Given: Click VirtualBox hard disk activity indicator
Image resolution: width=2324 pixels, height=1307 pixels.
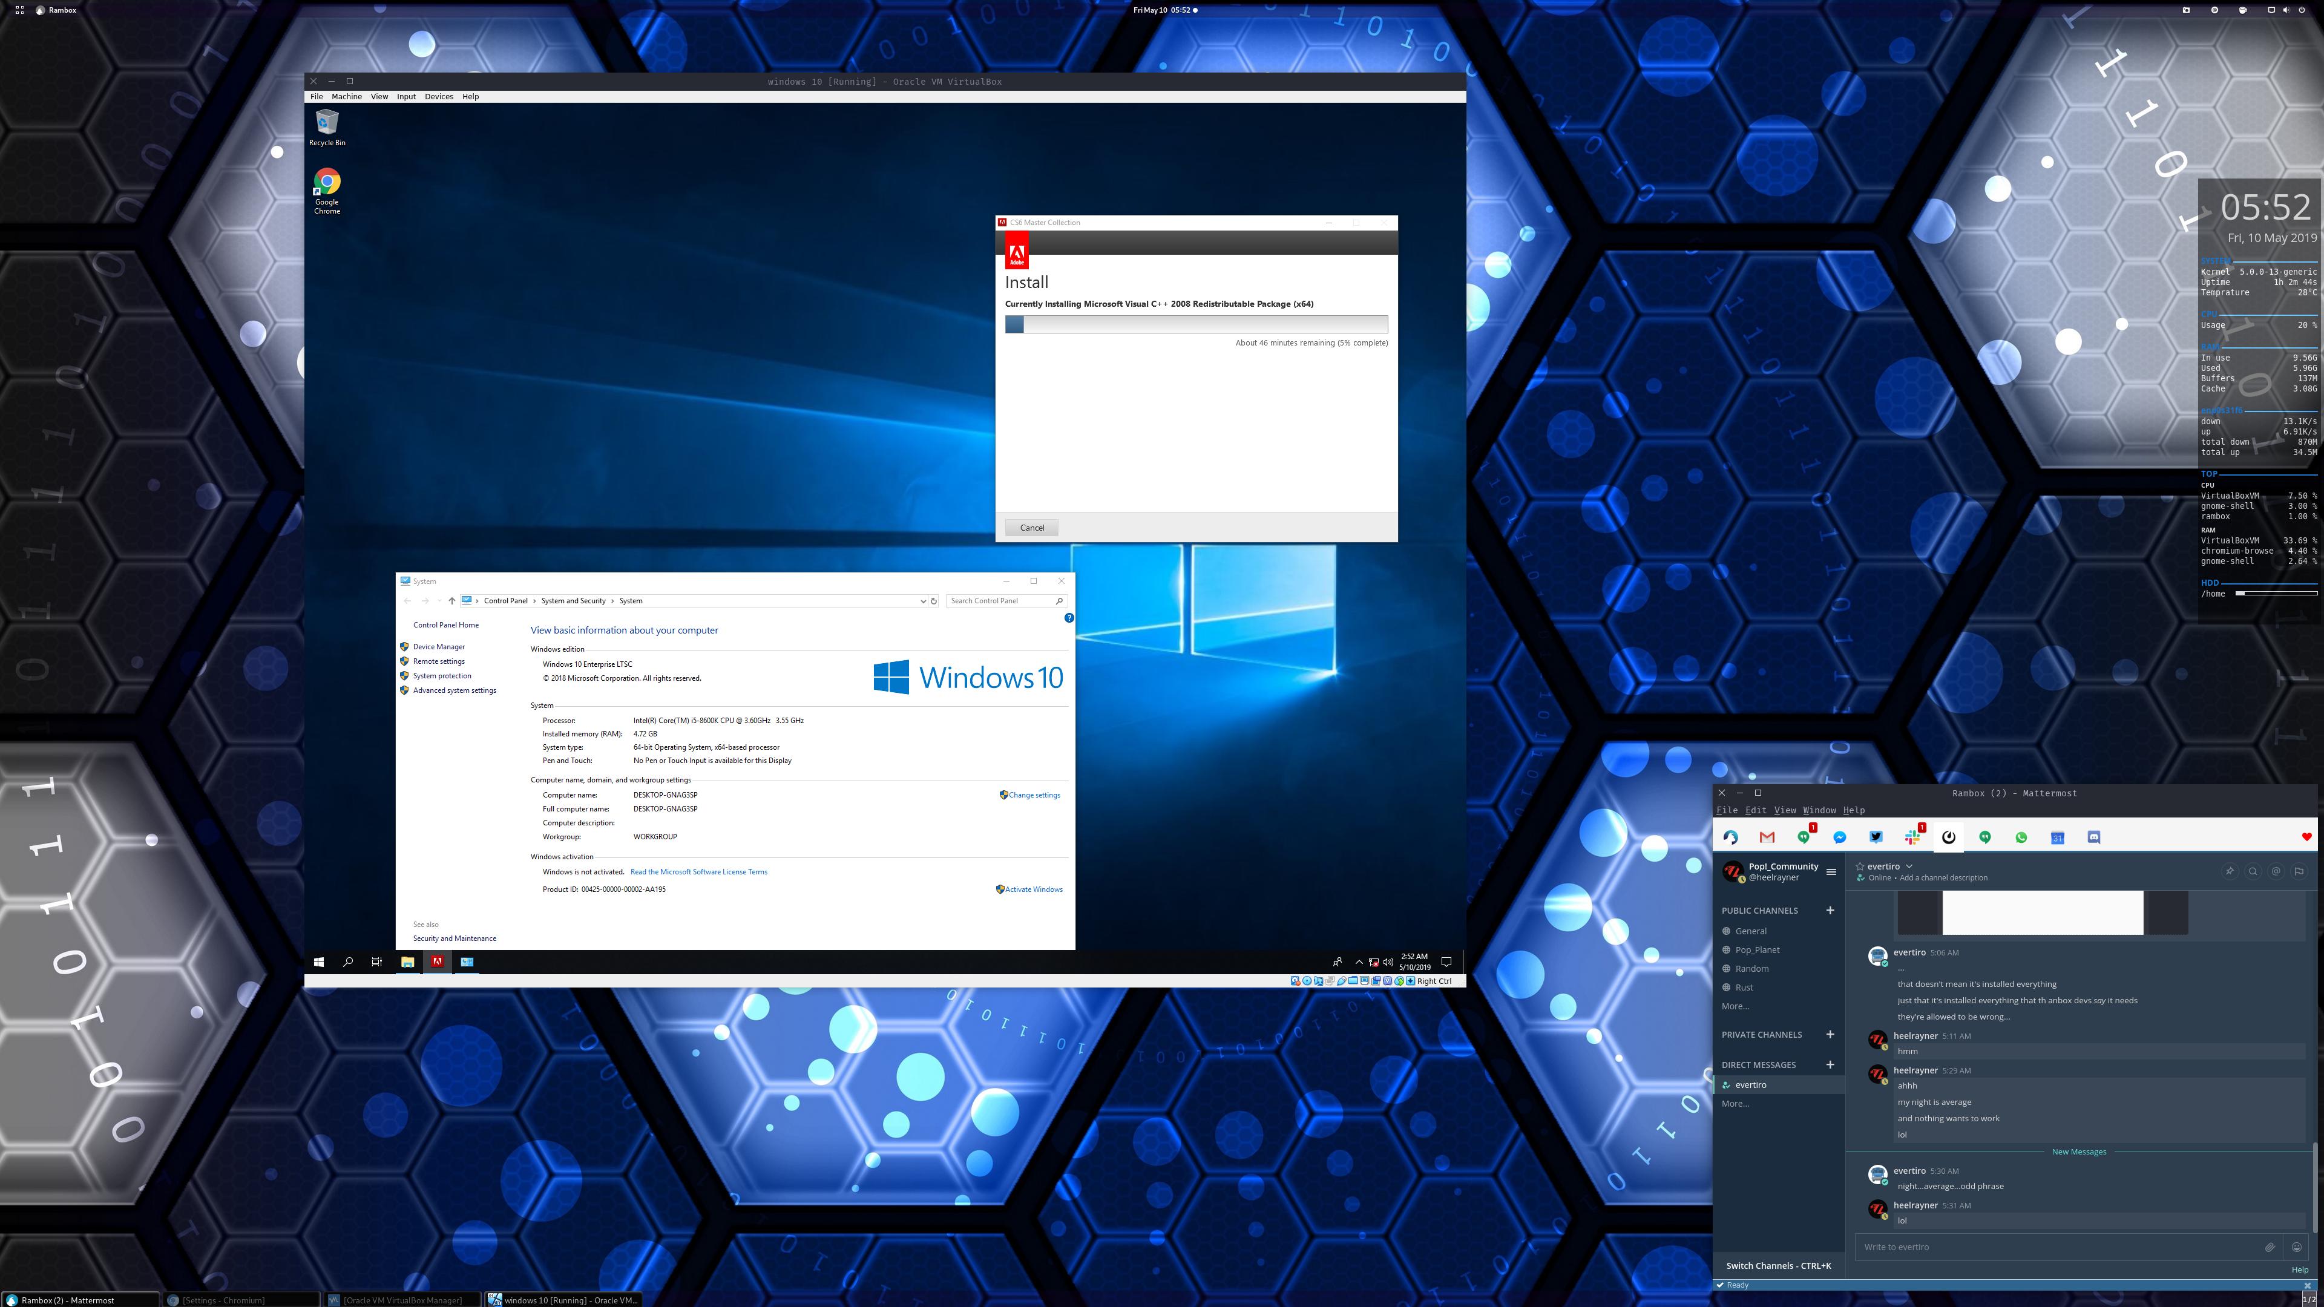Looking at the screenshot, I should 1296,981.
